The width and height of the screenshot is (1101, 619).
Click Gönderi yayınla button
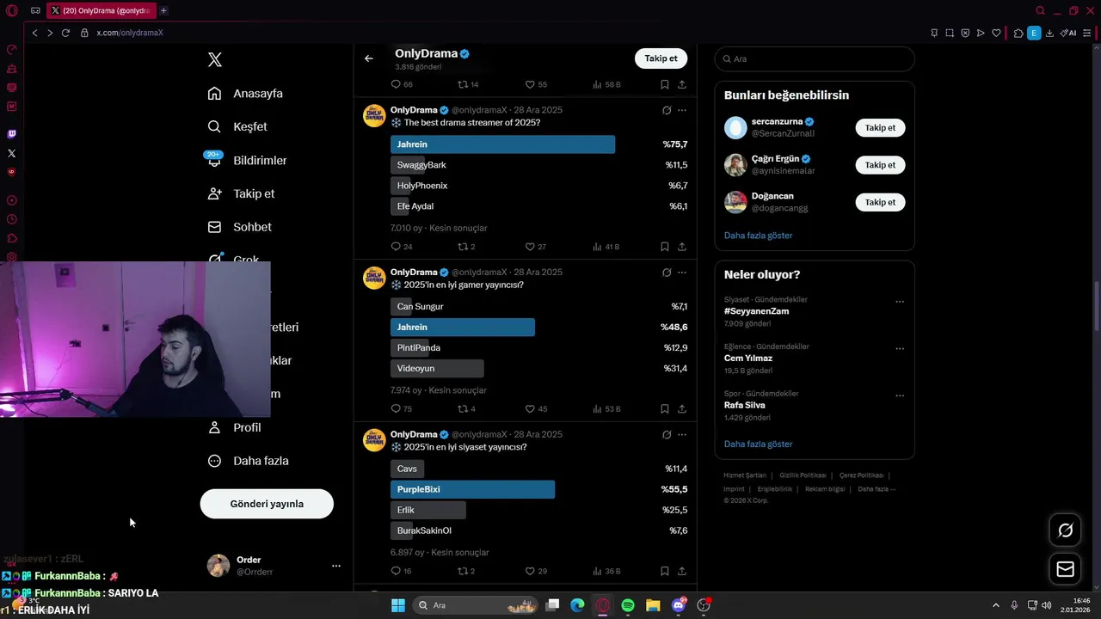click(x=267, y=504)
